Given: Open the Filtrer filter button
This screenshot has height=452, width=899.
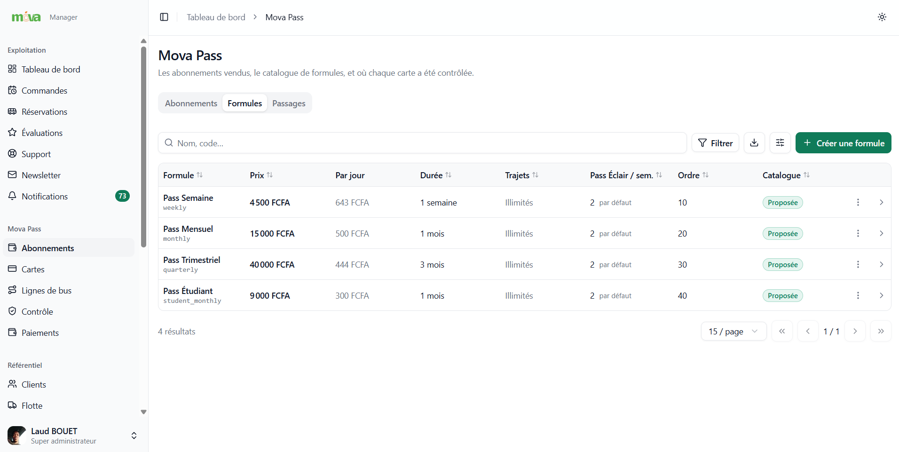Looking at the screenshot, I should click(x=715, y=143).
